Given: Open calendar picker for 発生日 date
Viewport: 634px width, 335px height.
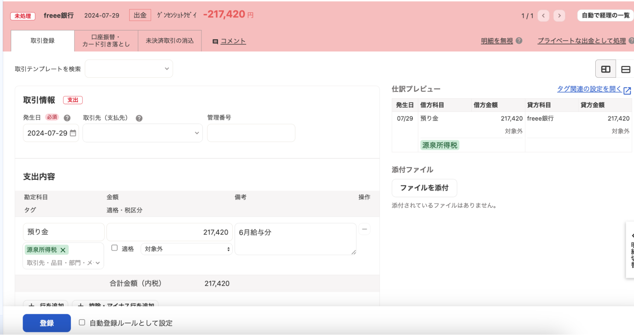Looking at the screenshot, I should pyautogui.click(x=73, y=133).
